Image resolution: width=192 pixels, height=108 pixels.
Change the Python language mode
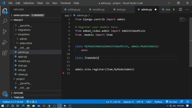(158, 102)
